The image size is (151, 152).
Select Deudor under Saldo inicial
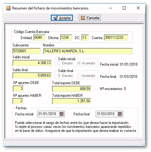coord(65,63)
